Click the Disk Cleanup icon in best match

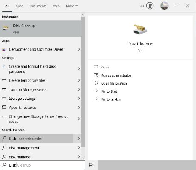tap(6, 28)
